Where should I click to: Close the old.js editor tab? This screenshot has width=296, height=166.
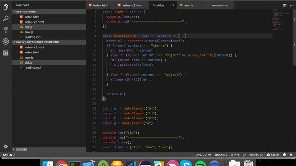[173, 6]
